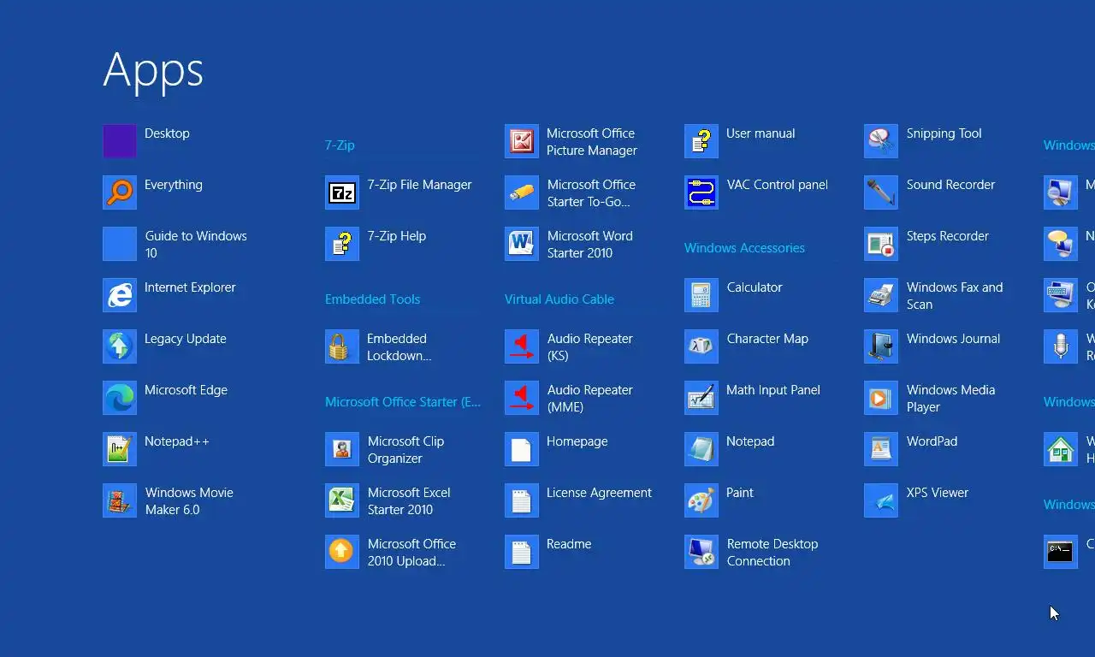Open Microsoft Office Picture Manager icon
This screenshot has height=657, width=1095.
[x=522, y=141]
